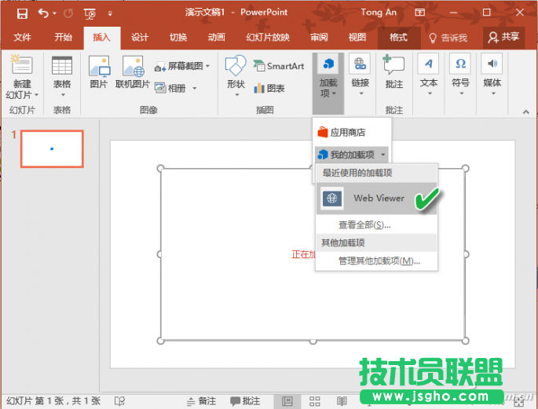Open the 文件 menu tab
Viewport: 538px width, 409px height.
(22, 37)
